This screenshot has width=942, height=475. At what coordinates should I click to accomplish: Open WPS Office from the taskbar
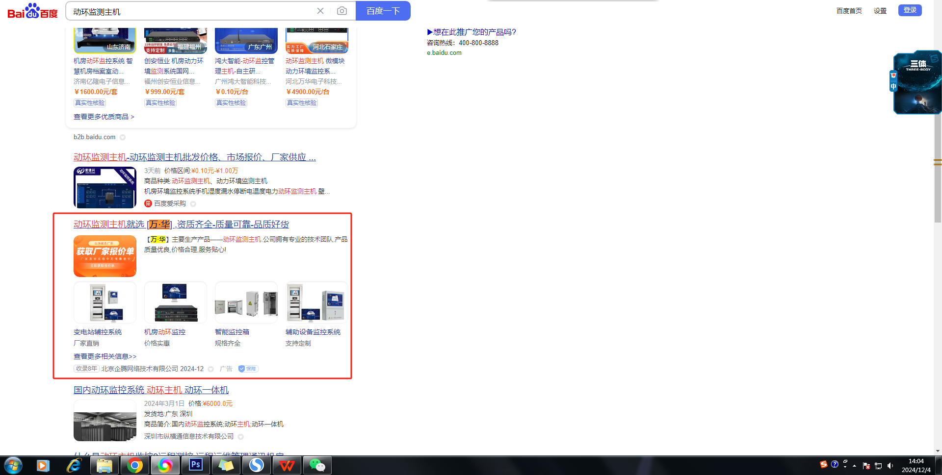click(x=287, y=465)
